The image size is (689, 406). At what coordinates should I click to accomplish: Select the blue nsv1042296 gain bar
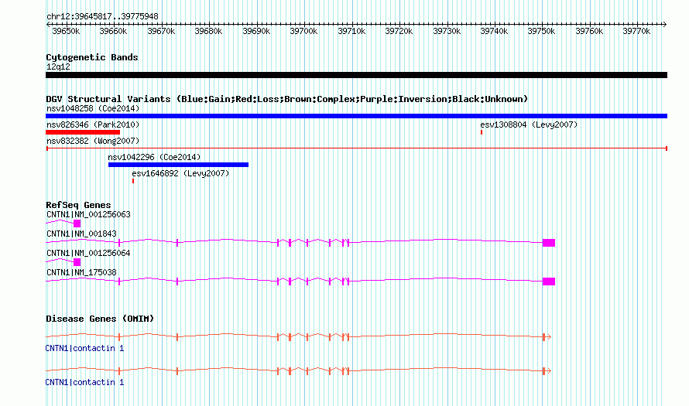point(178,165)
